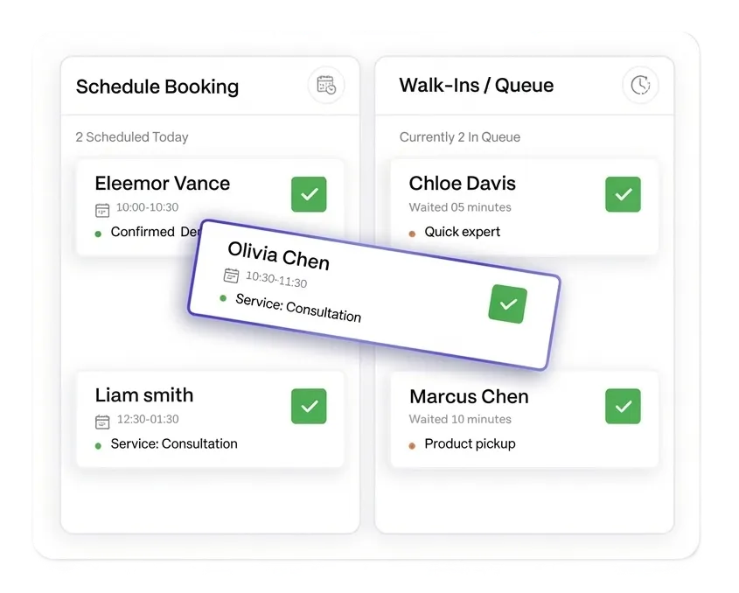The height and width of the screenshot is (593, 739).
Task: Click the green checkmark on Olivia Chen's card
Action: tap(507, 303)
